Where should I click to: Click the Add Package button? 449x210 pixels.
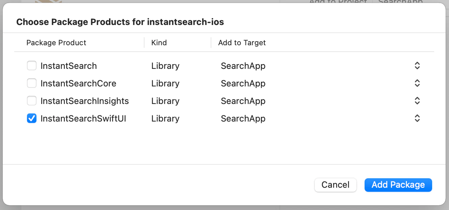pos(398,185)
